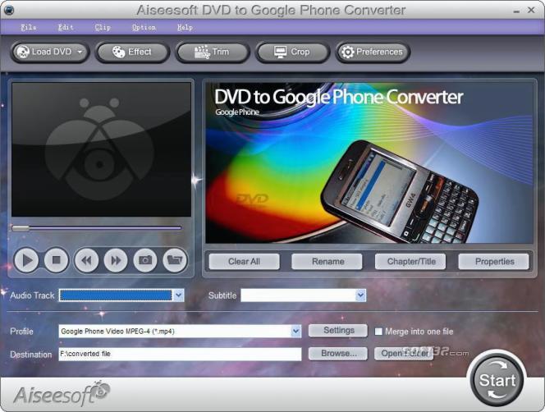The height and width of the screenshot is (412, 545).
Task: Click the Destination path field
Action: click(180, 354)
